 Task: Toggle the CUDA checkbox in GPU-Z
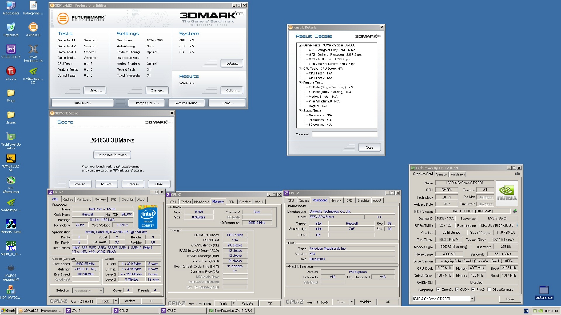(x=456, y=290)
